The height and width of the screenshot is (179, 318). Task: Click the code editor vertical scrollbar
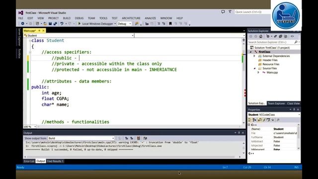coord(243,81)
